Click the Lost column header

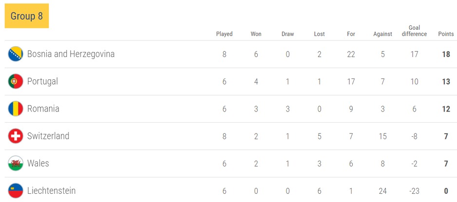pos(319,34)
